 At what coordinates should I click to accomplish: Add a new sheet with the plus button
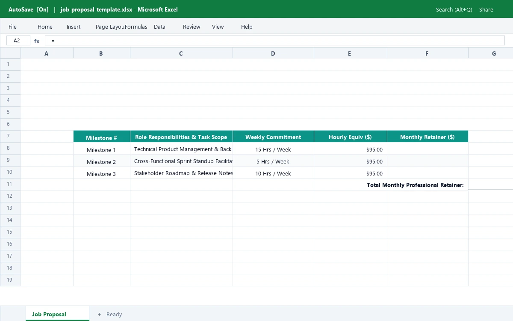tap(99, 314)
